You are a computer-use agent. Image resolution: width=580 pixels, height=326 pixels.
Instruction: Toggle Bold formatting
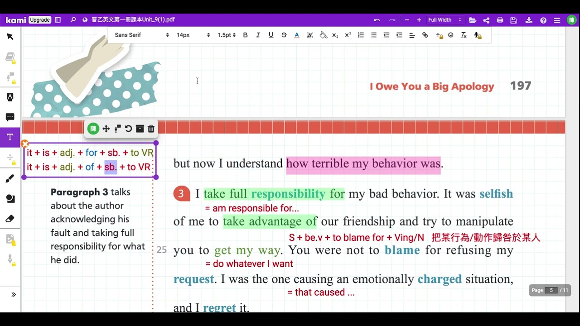(x=245, y=35)
